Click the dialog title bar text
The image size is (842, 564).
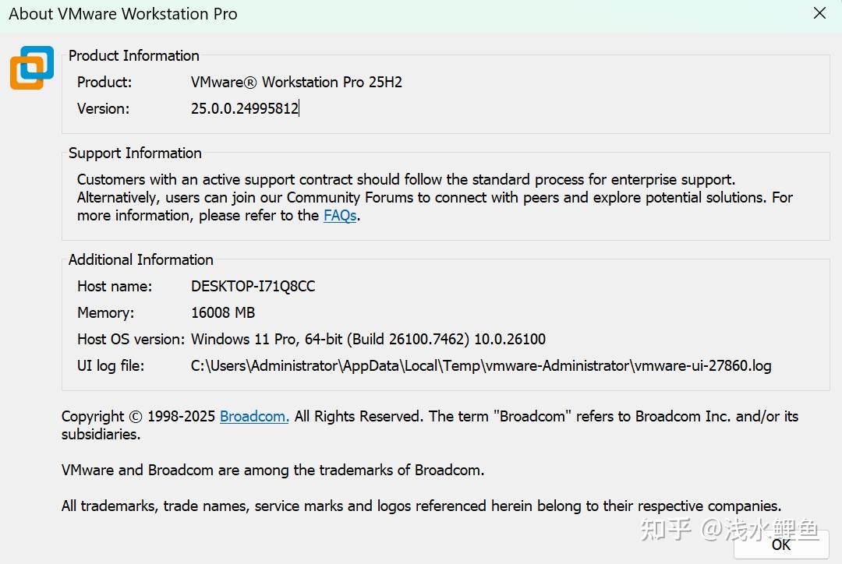tap(123, 14)
